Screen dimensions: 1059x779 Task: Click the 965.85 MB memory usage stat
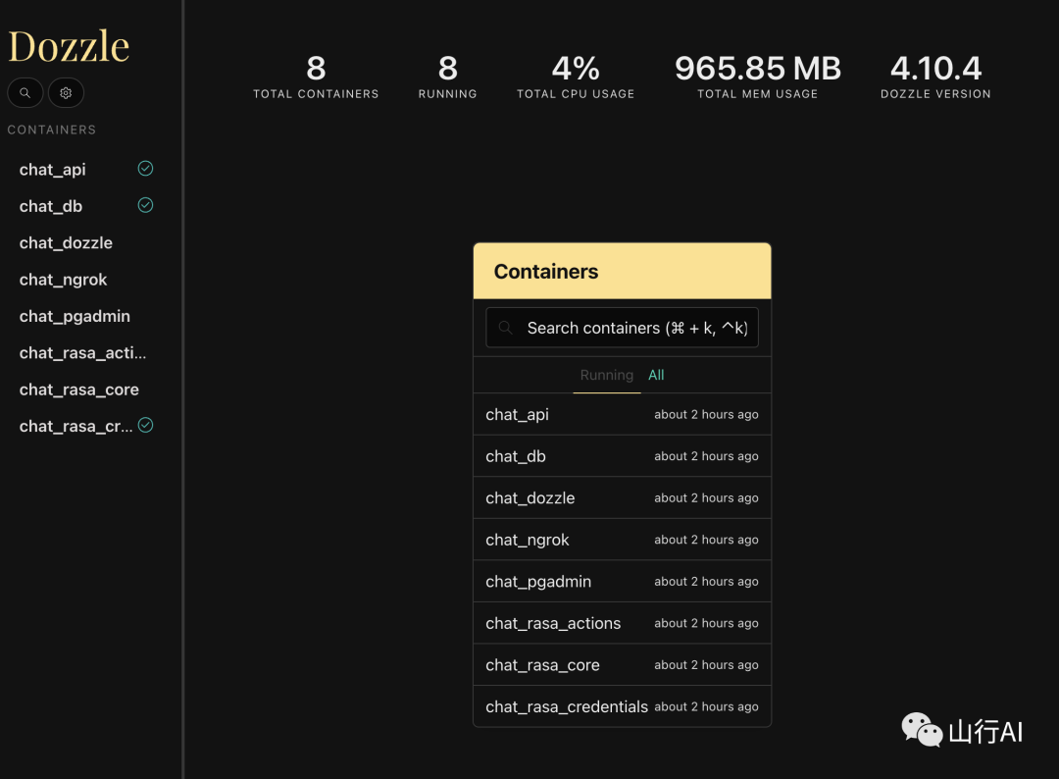click(x=758, y=77)
